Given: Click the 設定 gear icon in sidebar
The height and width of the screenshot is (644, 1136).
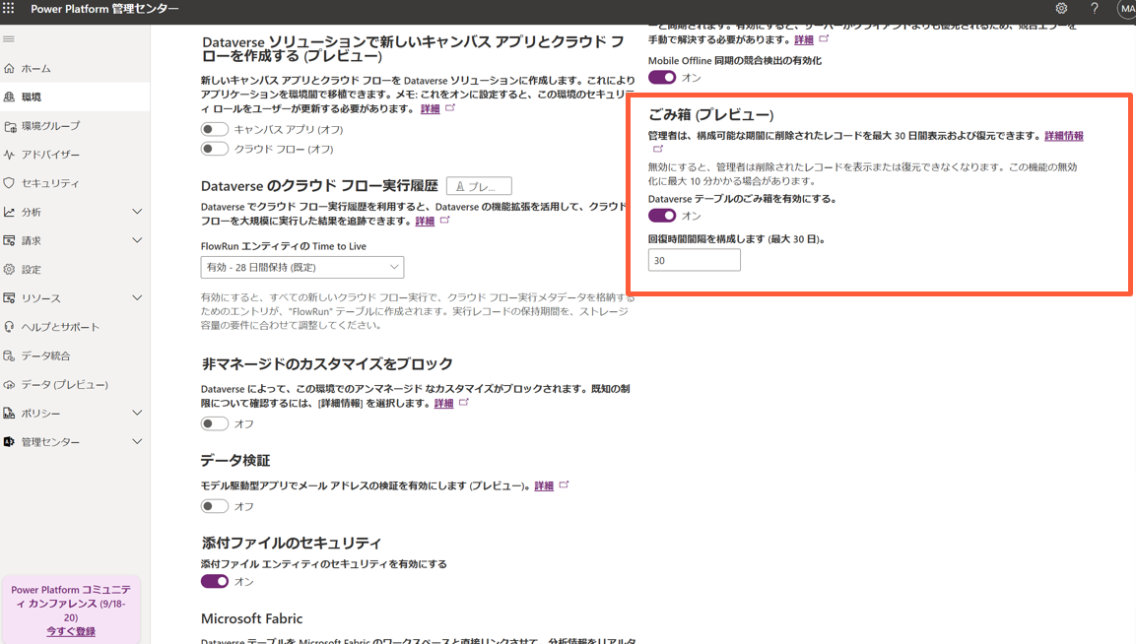Looking at the screenshot, I should (10, 270).
